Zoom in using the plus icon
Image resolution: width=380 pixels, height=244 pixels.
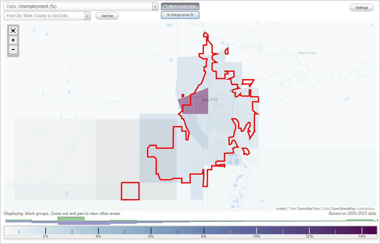point(13,40)
